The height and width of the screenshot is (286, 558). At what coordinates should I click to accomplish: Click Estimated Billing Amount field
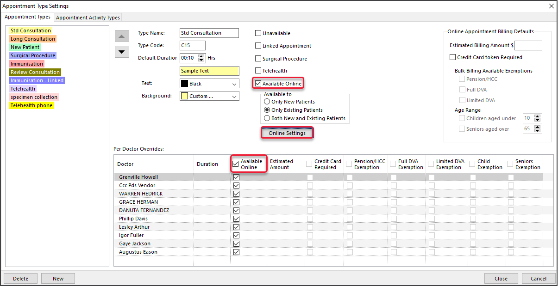[528, 45]
